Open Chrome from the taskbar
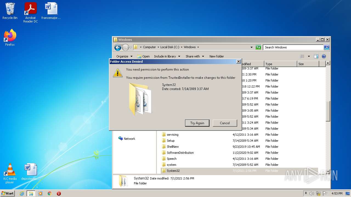 [50, 193]
